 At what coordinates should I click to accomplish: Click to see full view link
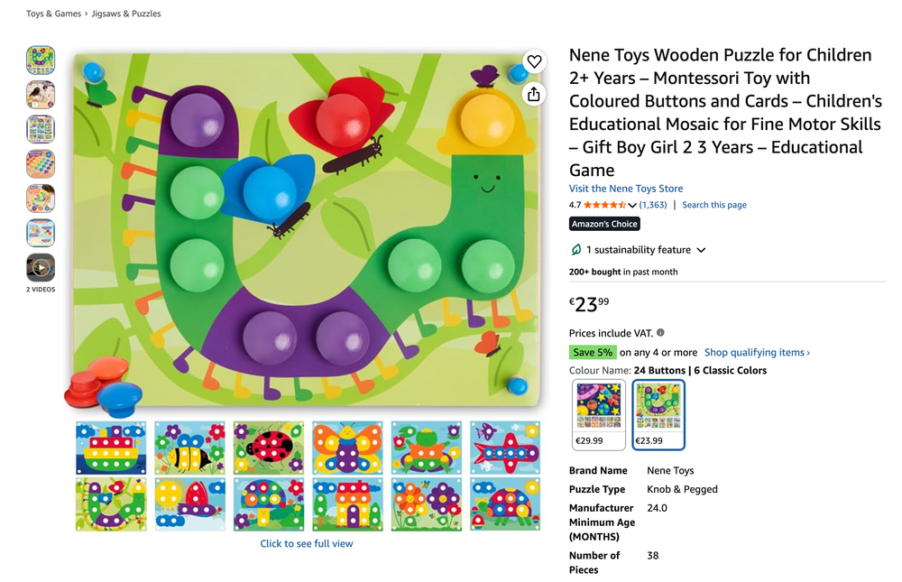click(x=307, y=543)
